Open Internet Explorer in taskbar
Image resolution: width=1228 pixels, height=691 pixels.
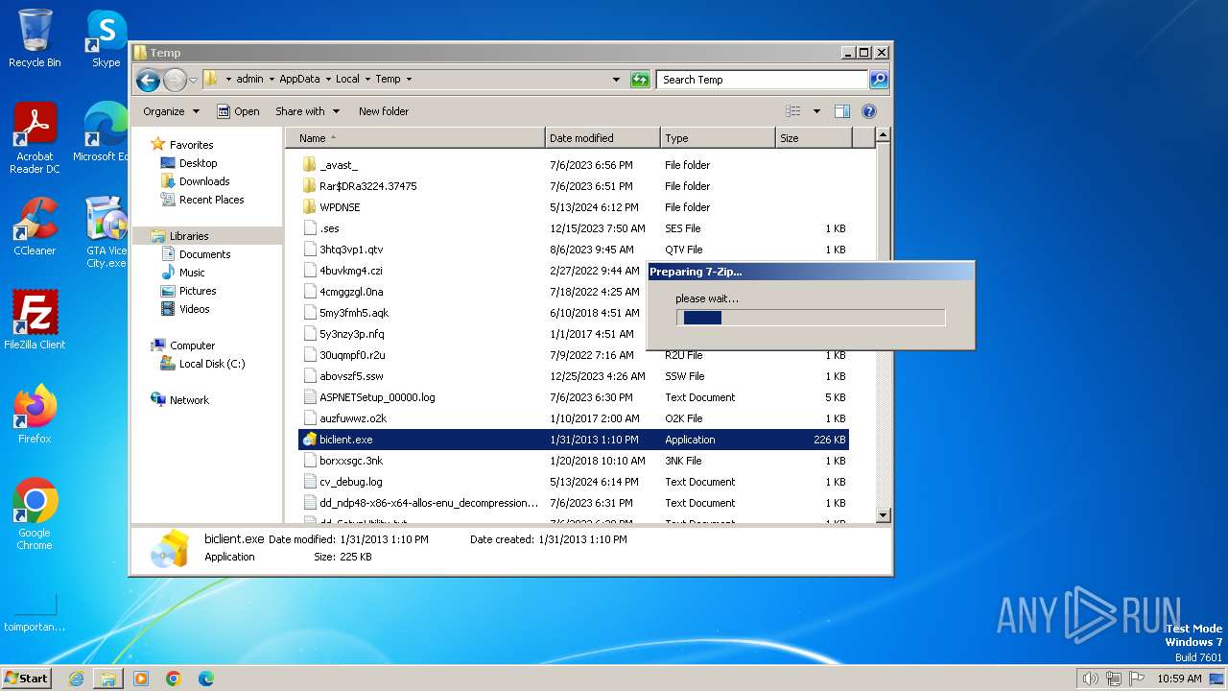(x=76, y=679)
